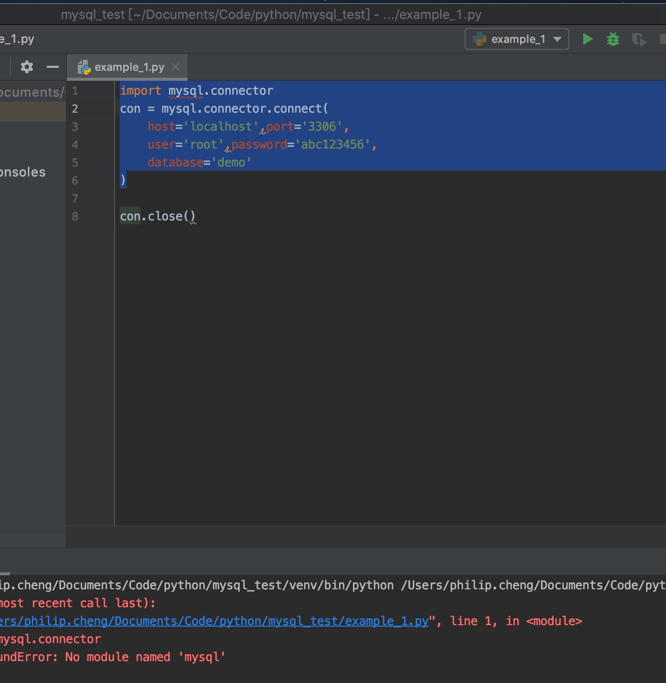Click the database='demo' argument
The image size is (666, 683).
(x=199, y=163)
